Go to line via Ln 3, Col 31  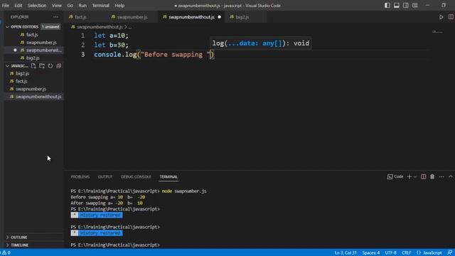pyautogui.click(x=346, y=253)
